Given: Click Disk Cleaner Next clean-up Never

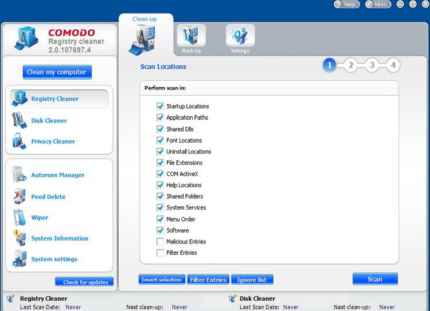Looking at the screenshot, I should 386,307.
